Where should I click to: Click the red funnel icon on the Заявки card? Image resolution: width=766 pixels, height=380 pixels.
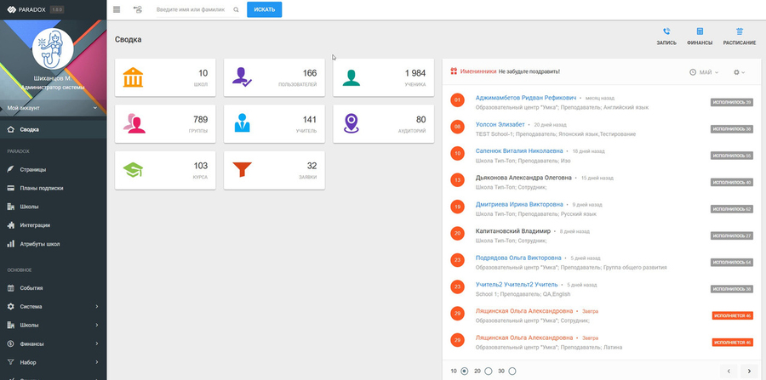242,169
